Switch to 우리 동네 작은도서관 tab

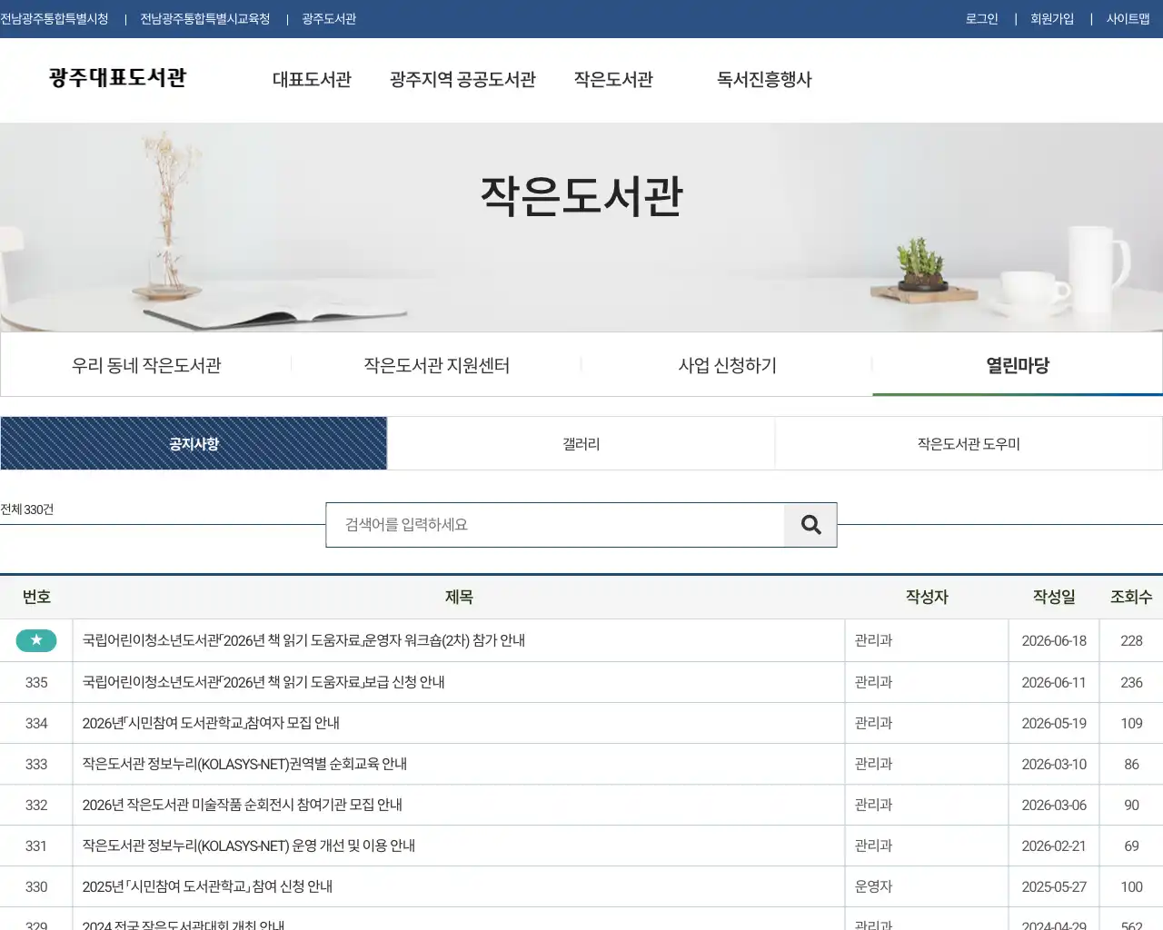point(146,365)
